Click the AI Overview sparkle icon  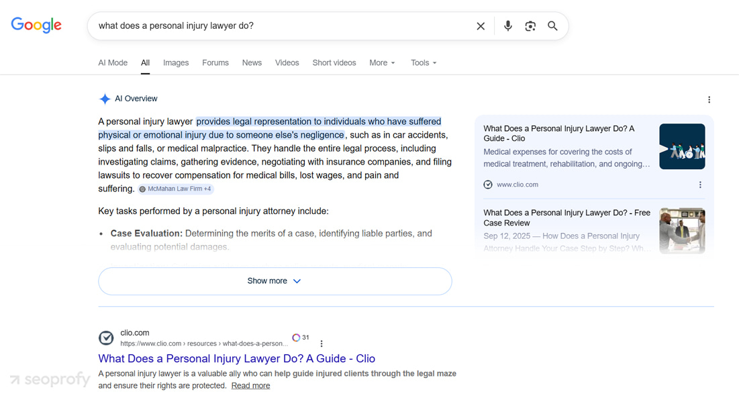coord(105,99)
